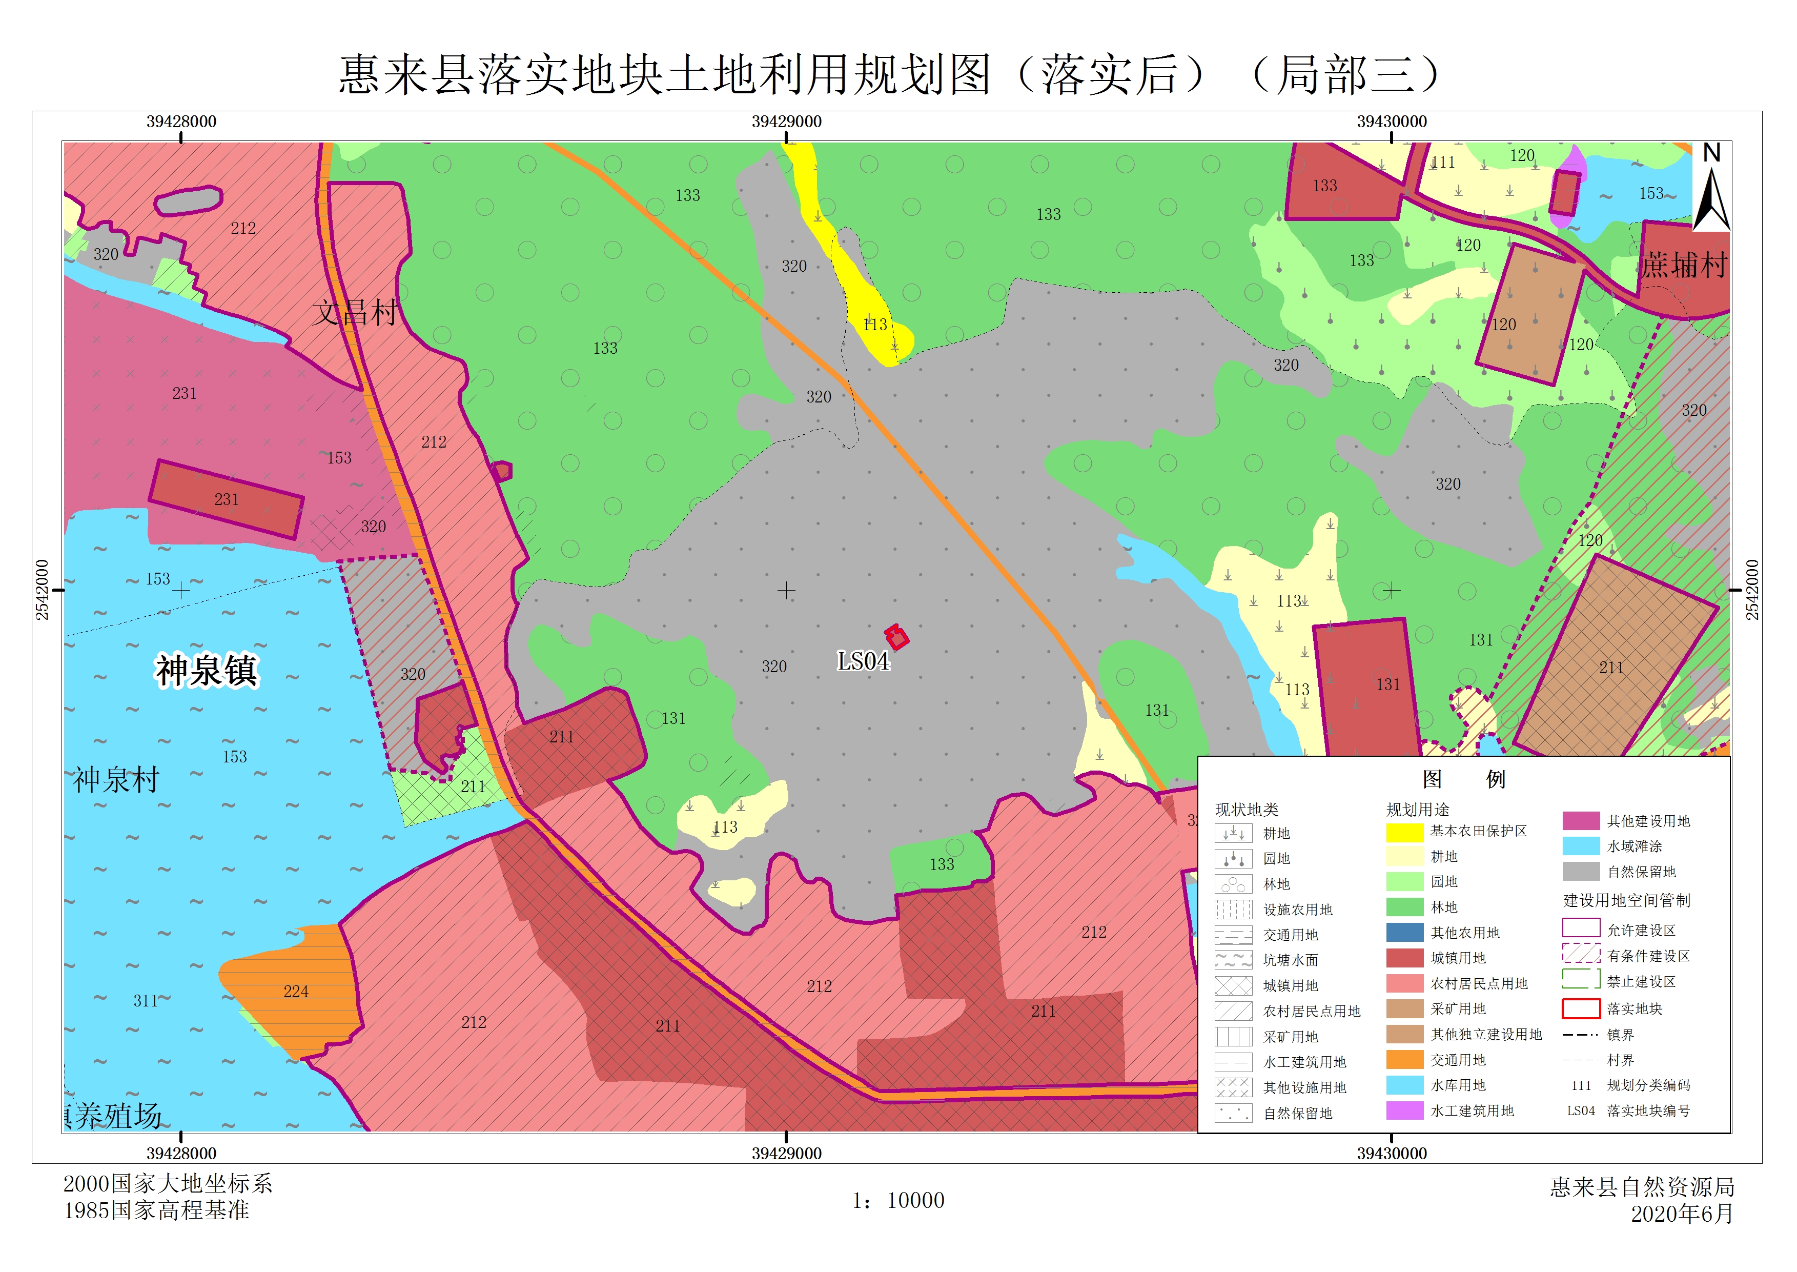Image resolution: width=1797 pixels, height=1272 pixels.
Task: Click the 自然保留地 dotted symbol under 现状地类
Action: (x=1233, y=1113)
